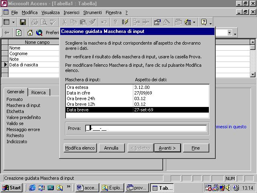
Task: Open the ? help menu
Action: tap(126, 12)
